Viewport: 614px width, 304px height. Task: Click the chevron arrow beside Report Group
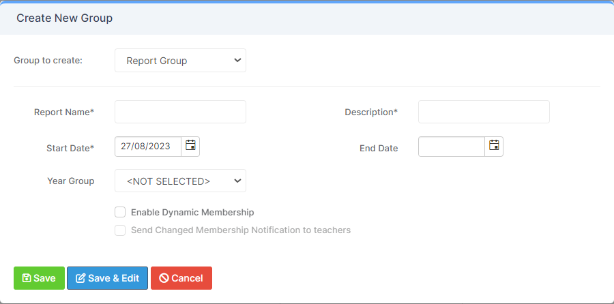tap(237, 60)
